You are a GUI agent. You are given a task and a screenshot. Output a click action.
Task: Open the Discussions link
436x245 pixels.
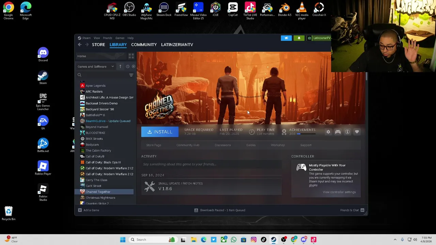(x=223, y=145)
